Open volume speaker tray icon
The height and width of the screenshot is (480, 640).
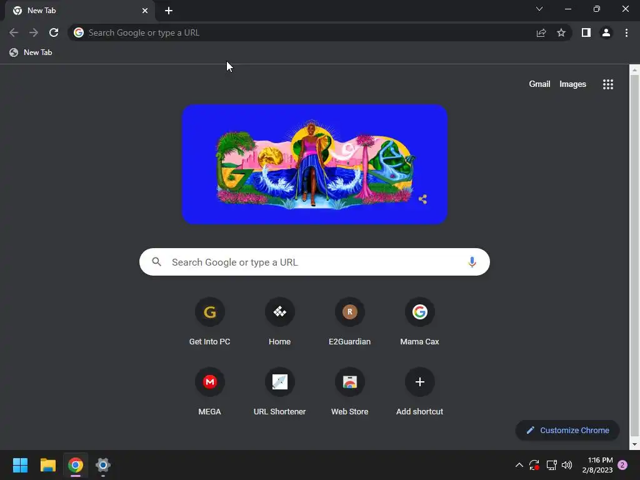pyautogui.click(x=567, y=465)
